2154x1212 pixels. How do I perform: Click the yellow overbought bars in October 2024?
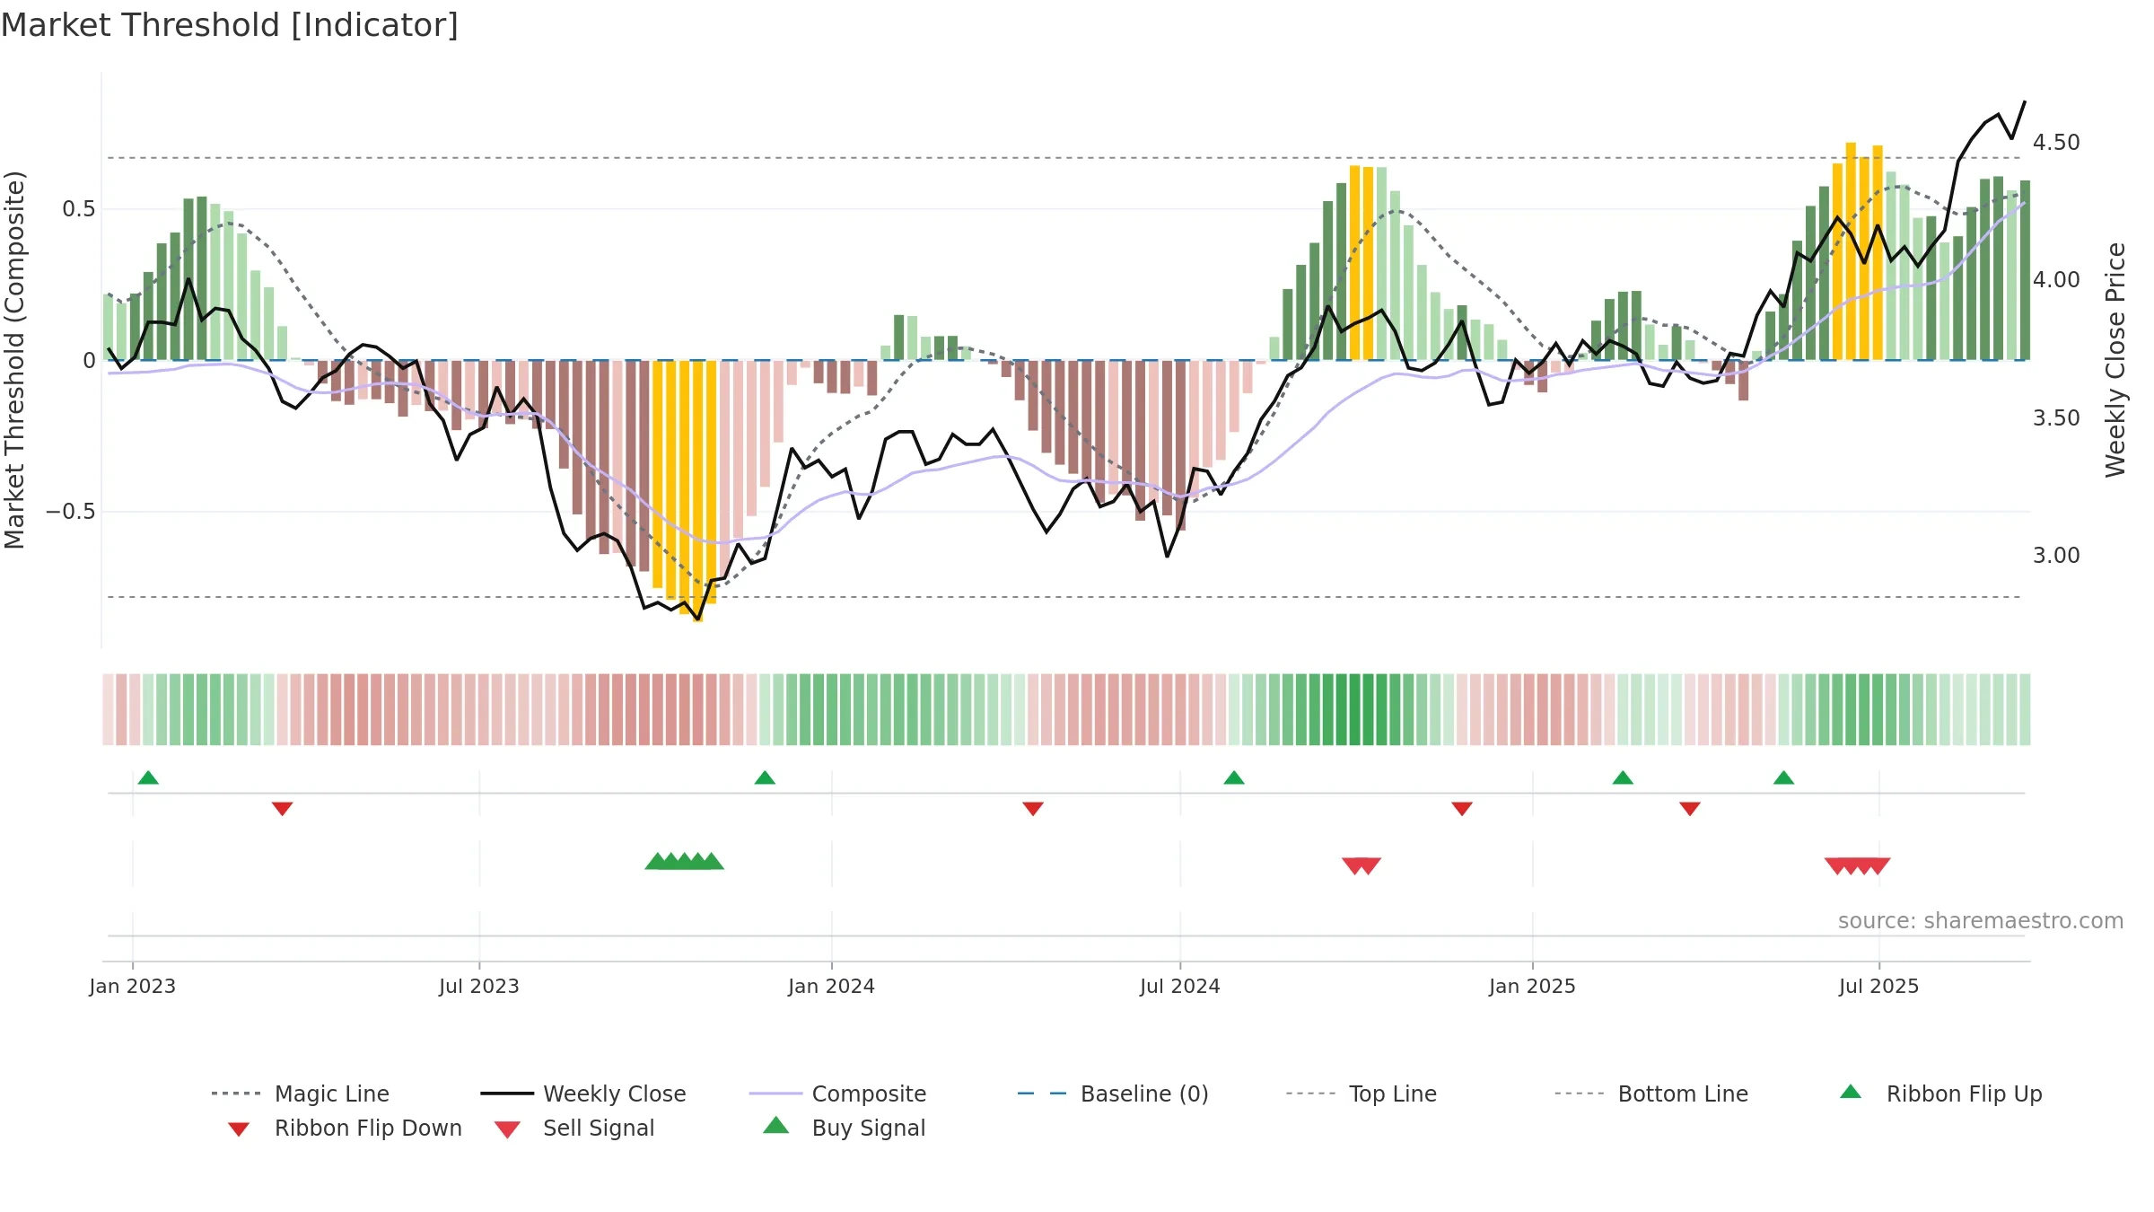tap(1362, 263)
